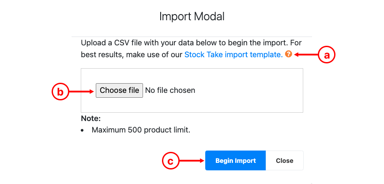Click the red arrow pointing at help icon
The width and height of the screenshot is (384, 184).
[306, 55]
